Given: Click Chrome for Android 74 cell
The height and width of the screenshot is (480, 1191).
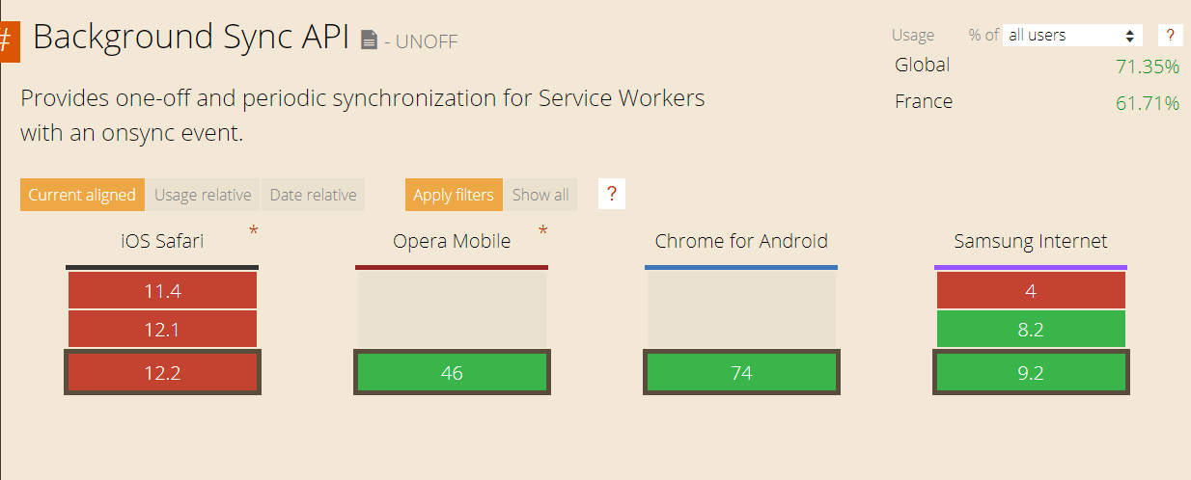Looking at the screenshot, I should (741, 373).
